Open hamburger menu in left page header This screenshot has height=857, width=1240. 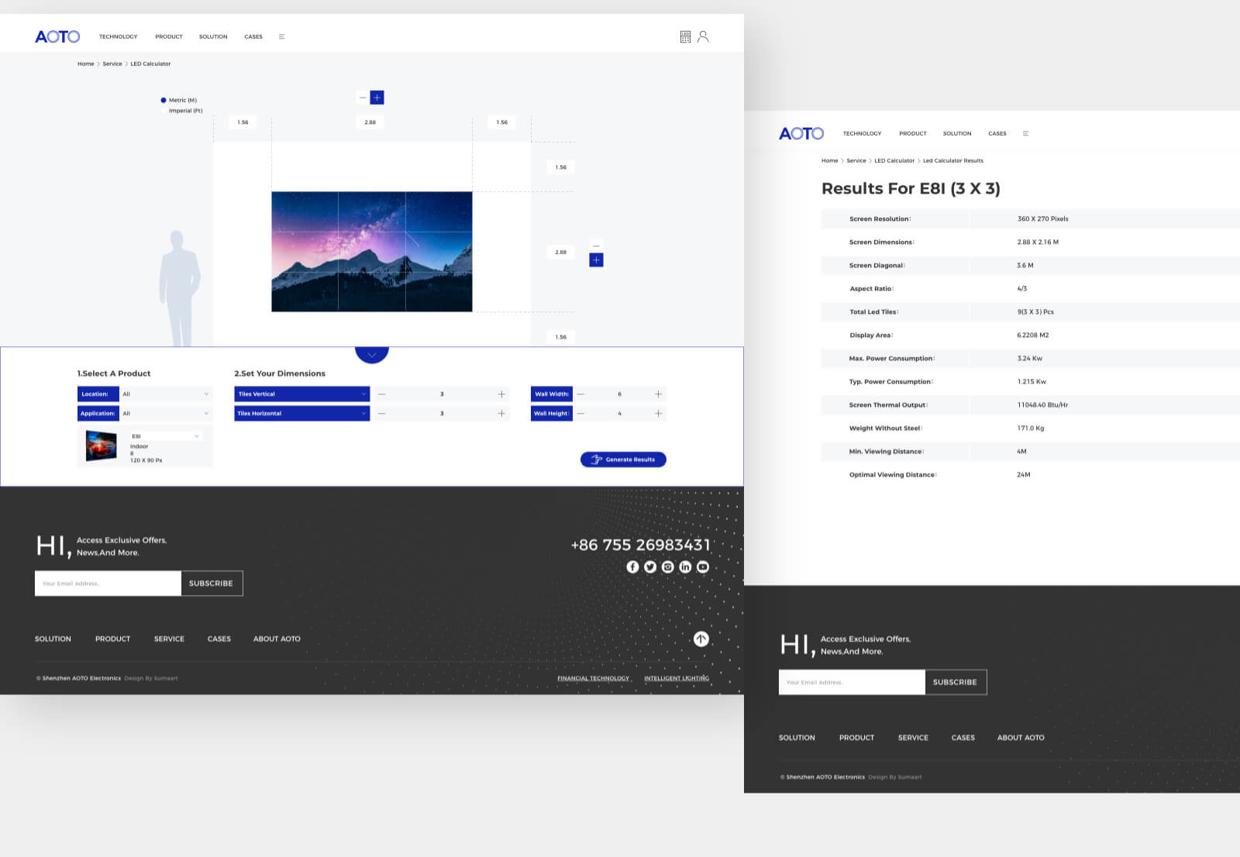coord(281,36)
